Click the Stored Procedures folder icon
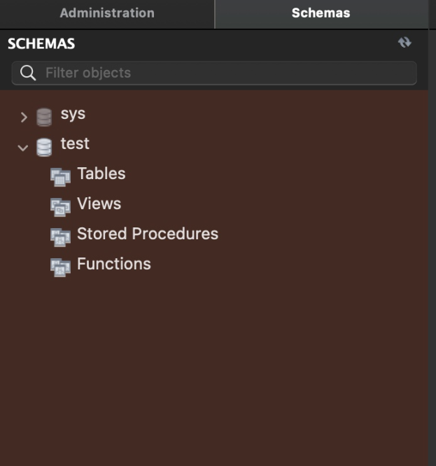Viewport: 436px width, 466px height. 61,237
